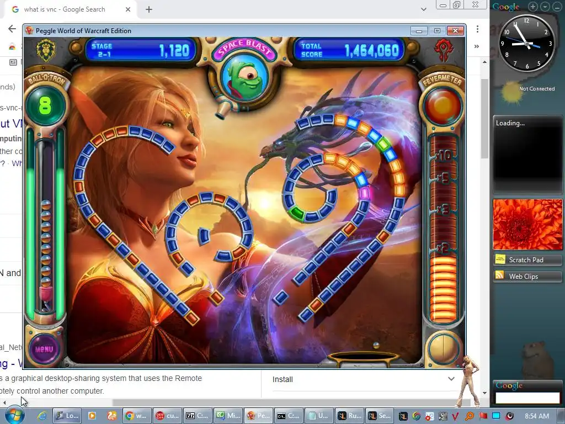Click the Google sidebar add gadget plus button
The image size is (565, 424).
pyautogui.click(x=533, y=7)
